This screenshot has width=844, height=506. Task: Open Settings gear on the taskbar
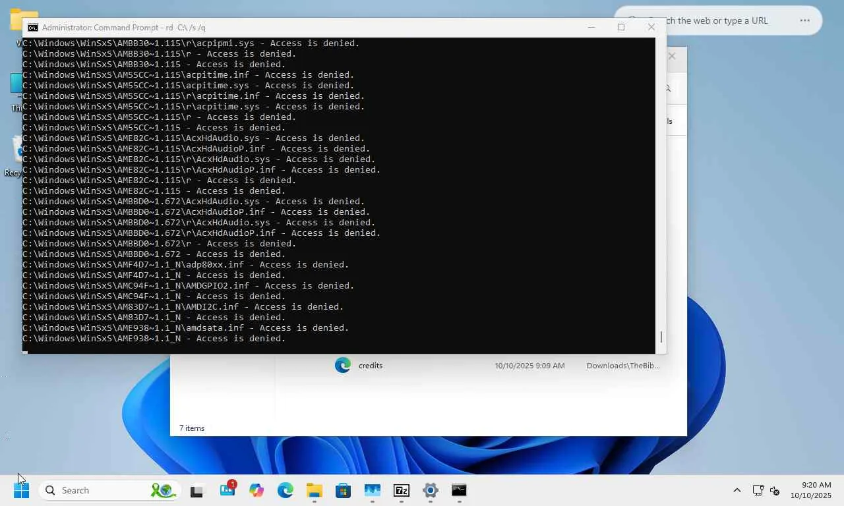tap(431, 490)
